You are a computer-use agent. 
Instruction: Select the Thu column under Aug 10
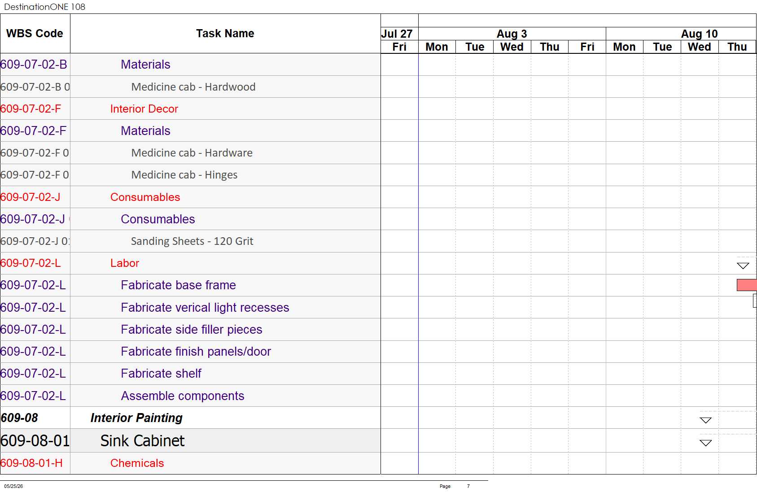coord(737,47)
